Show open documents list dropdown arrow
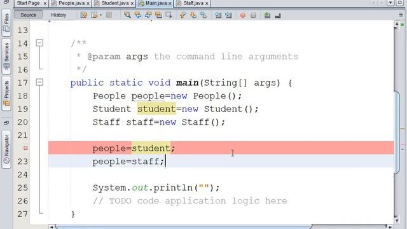 click(x=390, y=3)
